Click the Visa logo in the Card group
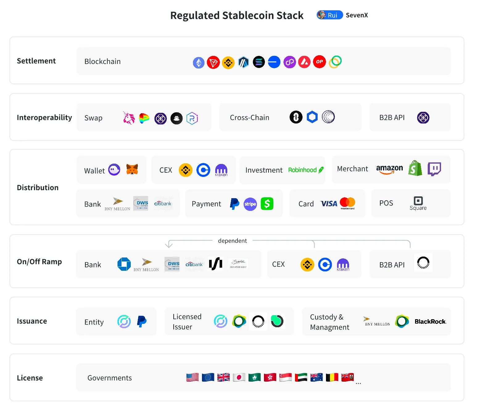The width and height of the screenshot is (478, 410). 329,203
